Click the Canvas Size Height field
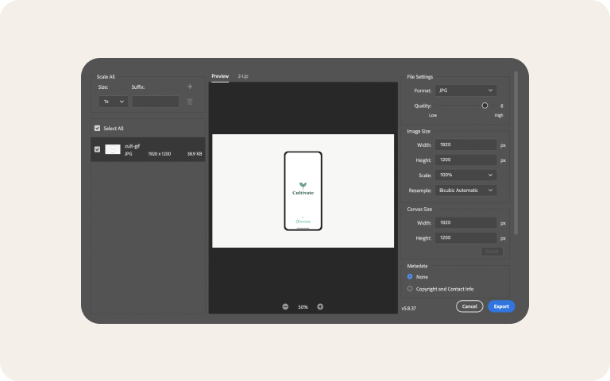 click(x=465, y=238)
